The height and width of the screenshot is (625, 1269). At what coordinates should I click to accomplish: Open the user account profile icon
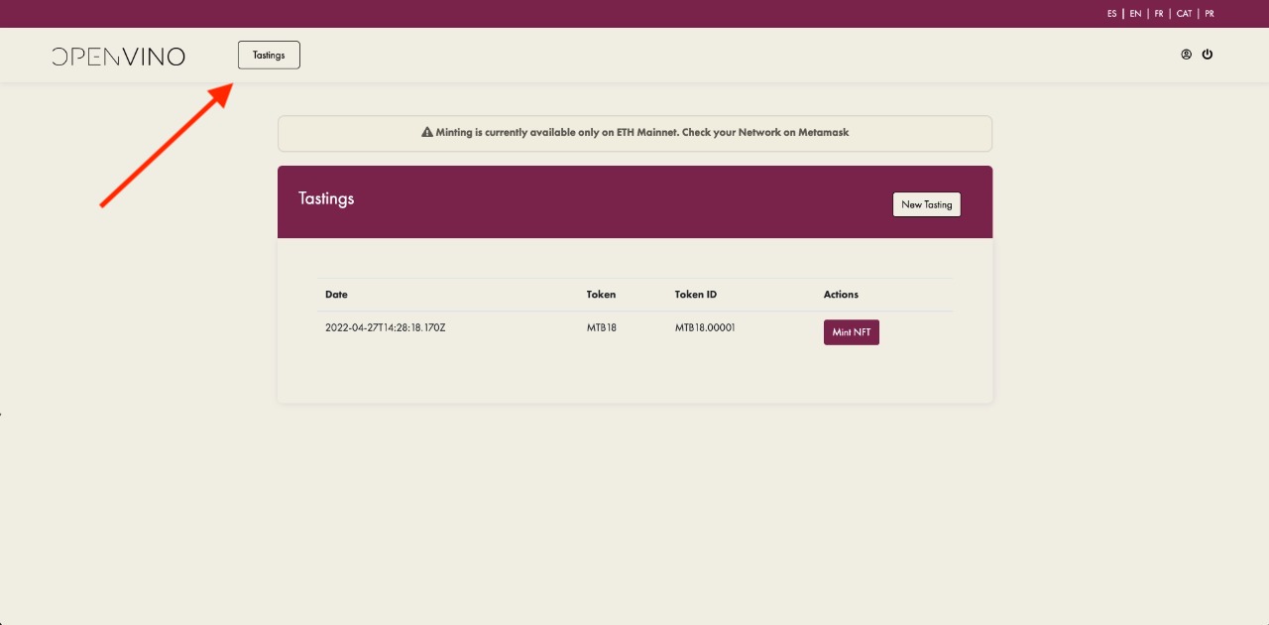[1186, 55]
